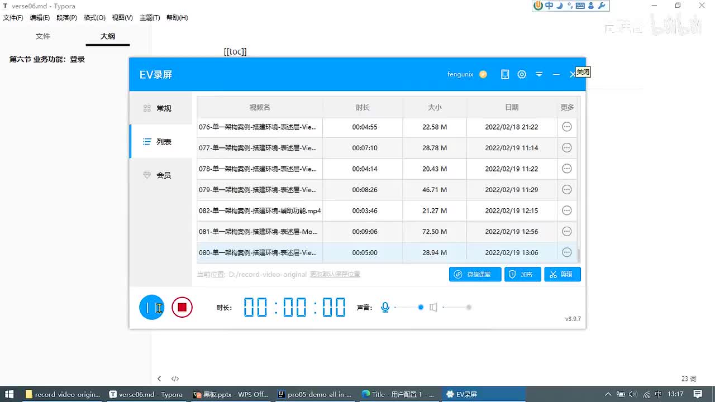
Task: Open the phone/tablet icon in EV录屏 header
Action: pos(505,74)
